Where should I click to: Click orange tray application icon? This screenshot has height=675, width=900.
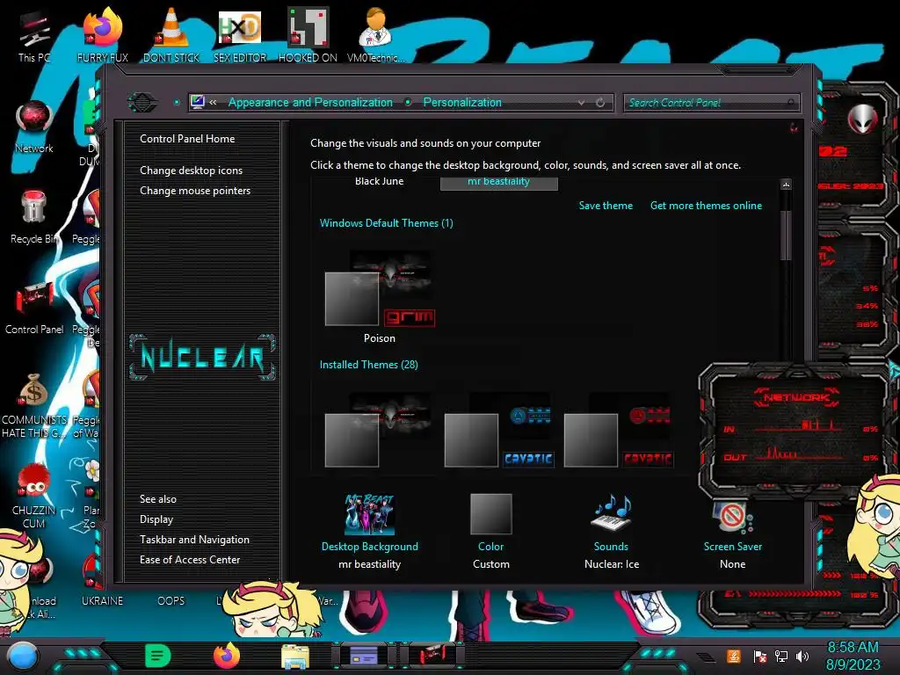point(734,656)
